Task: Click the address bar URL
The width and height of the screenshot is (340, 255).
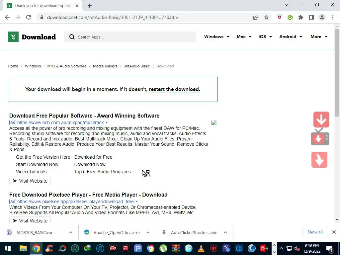Action: click(113, 17)
